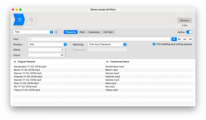
Task: Switch off the Active toggle
Action: click(x=189, y=32)
